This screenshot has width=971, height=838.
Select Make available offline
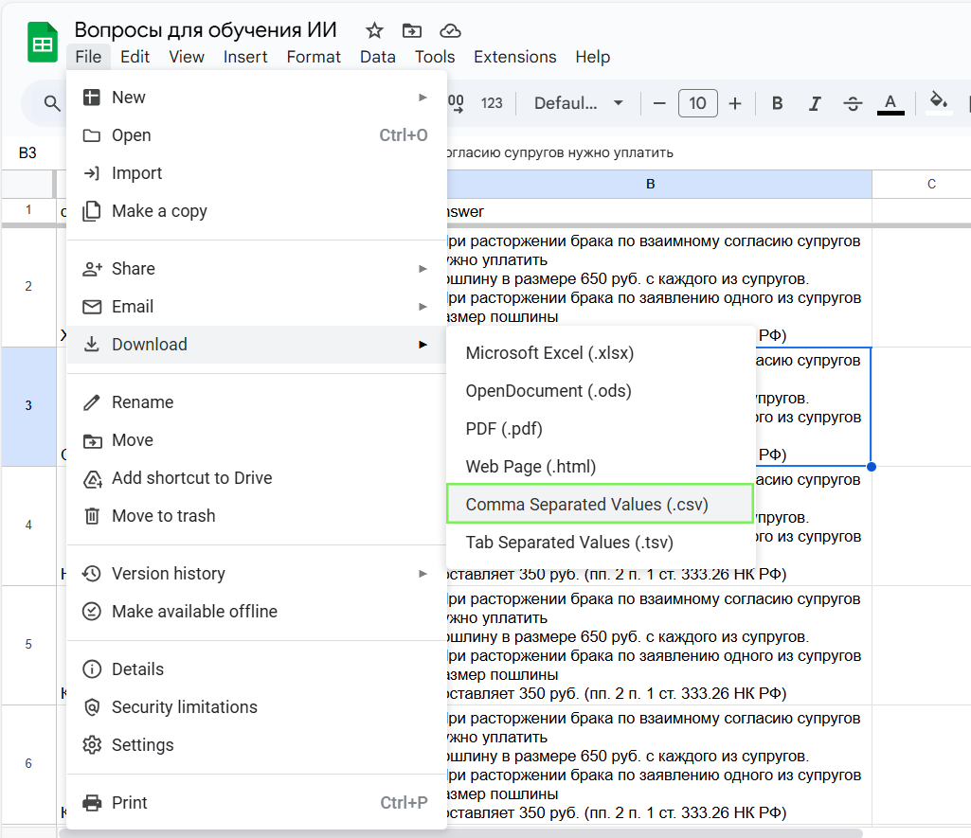(x=194, y=612)
